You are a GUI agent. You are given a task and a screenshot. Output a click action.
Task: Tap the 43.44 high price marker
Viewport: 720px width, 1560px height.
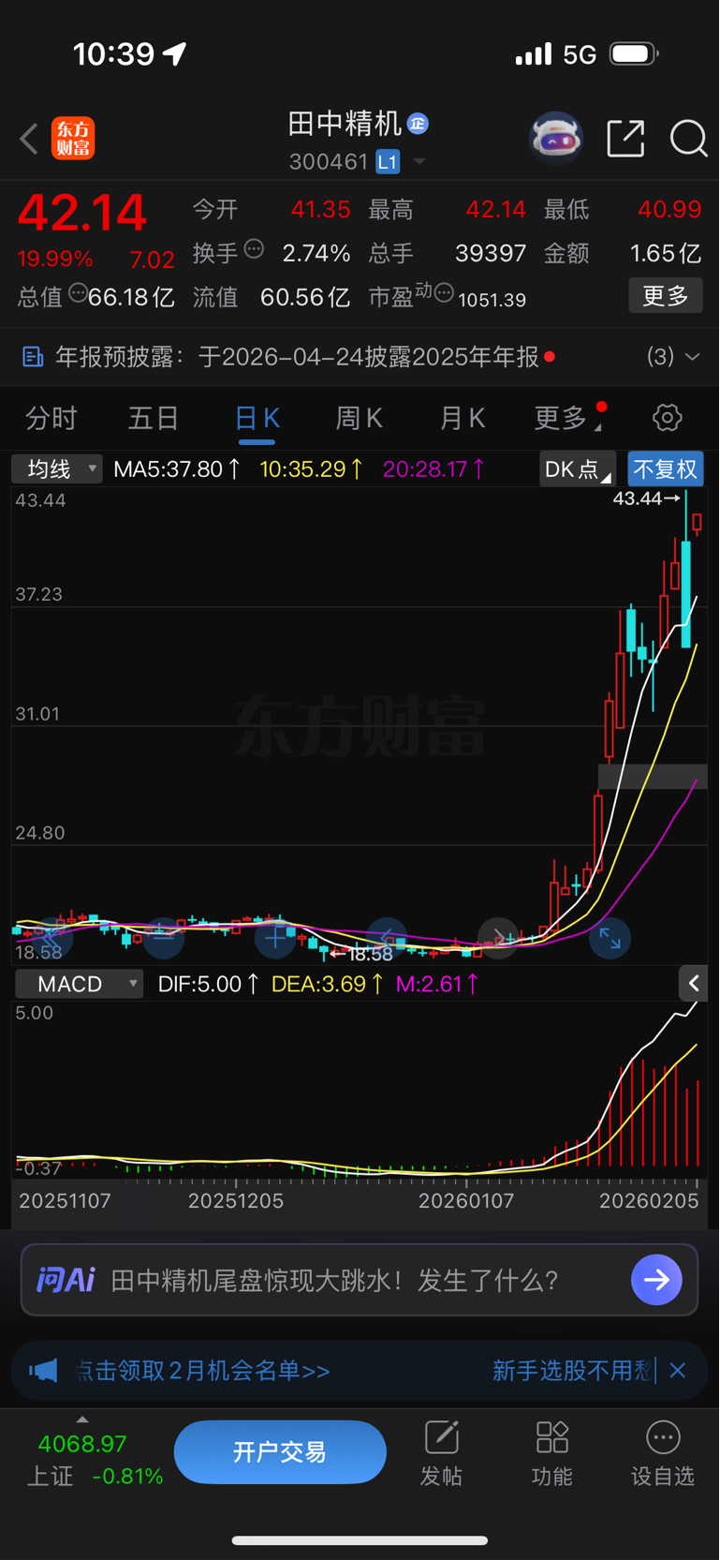tap(646, 498)
